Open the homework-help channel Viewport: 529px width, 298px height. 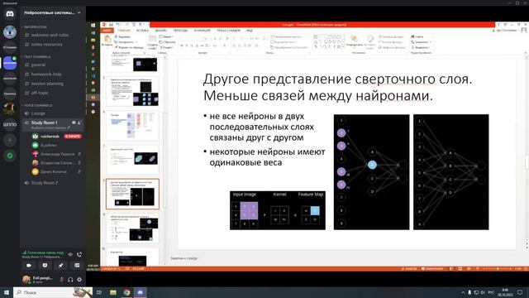46,74
